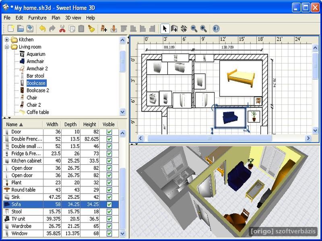Click the Align on right icon
Image resolution: width=322 pixels, height=241 pixels.
tap(152, 29)
